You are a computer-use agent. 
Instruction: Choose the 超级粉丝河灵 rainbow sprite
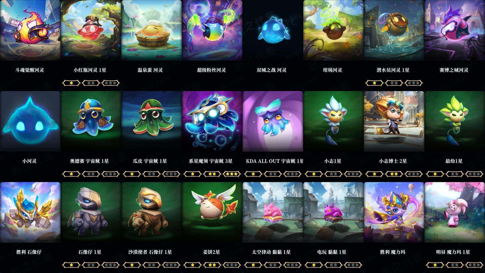click(x=212, y=30)
